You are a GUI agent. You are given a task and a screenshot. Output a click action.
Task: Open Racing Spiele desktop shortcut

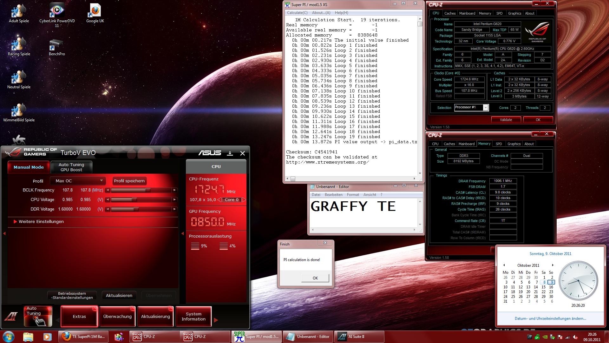point(19,46)
